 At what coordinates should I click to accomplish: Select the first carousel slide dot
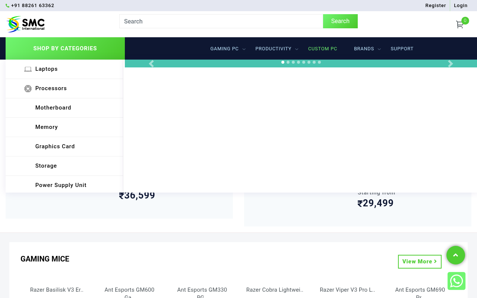283,62
